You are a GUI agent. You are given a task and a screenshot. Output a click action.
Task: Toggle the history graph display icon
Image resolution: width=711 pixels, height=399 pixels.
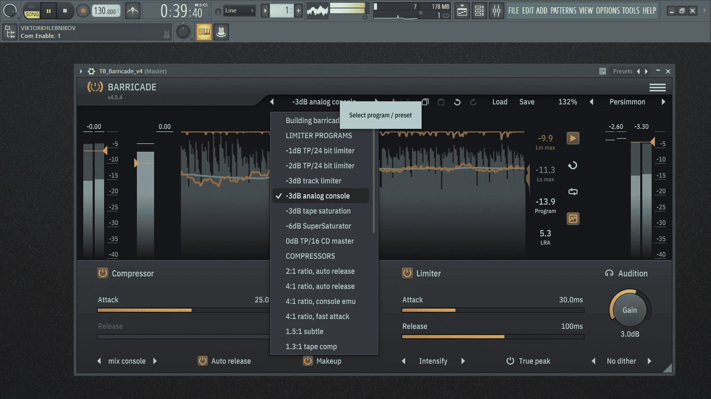coord(573,219)
